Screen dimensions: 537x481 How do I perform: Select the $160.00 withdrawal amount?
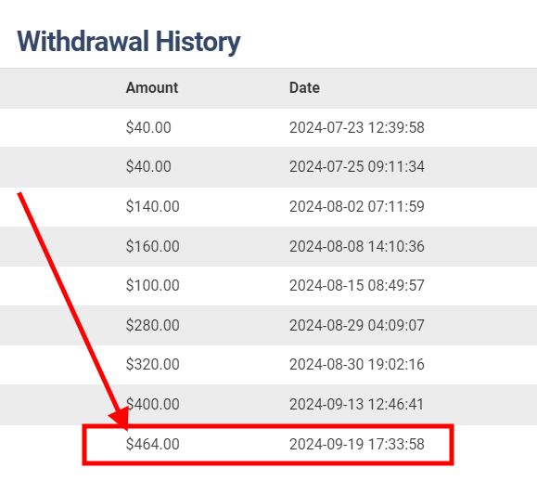[152, 246]
